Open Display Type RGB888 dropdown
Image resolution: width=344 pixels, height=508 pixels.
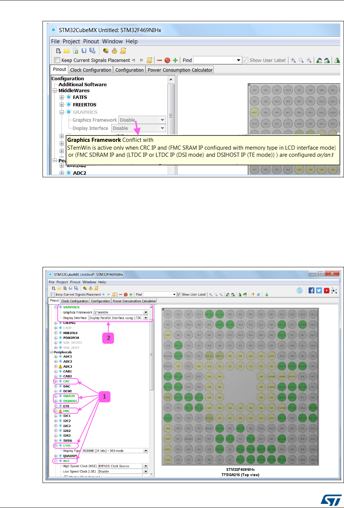(115, 451)
